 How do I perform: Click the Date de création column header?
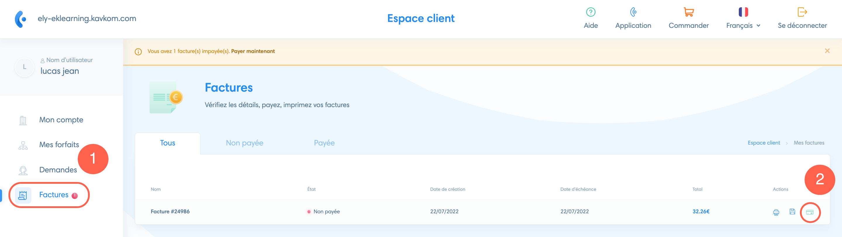pyautogui.click(x=448, y=189)
